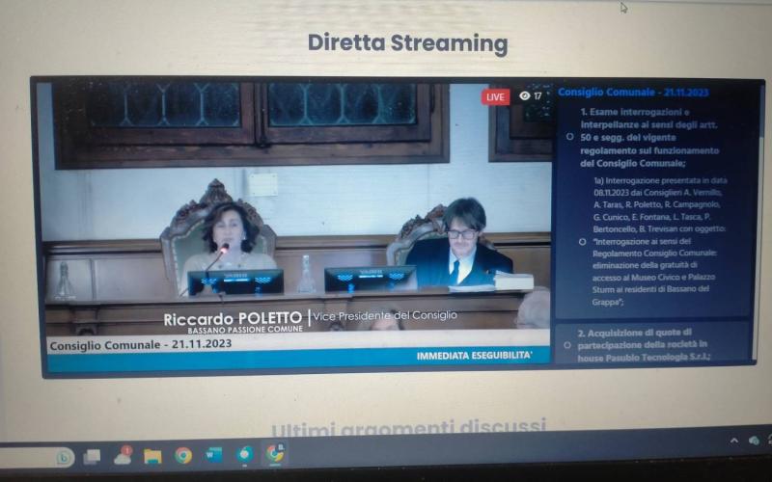
Task: Click Ultimi argomenti discussi heading
Action: 408,427
